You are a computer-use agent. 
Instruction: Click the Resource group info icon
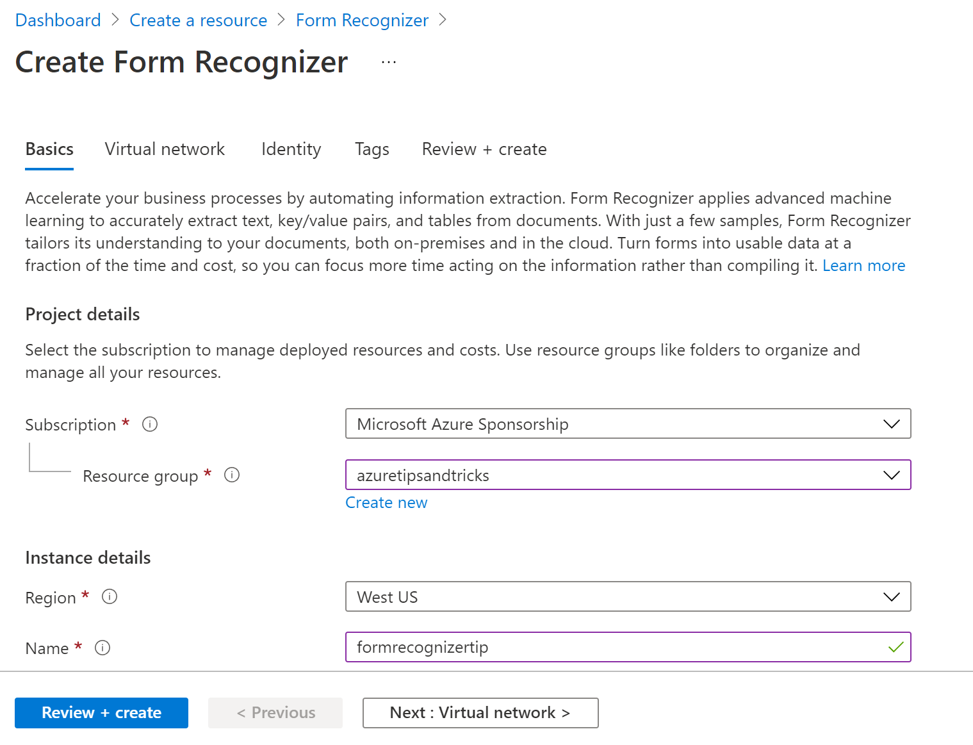tap(232, 475)
